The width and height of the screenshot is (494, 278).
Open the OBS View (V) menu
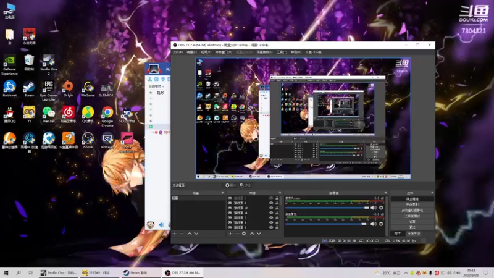click(206, 52)
